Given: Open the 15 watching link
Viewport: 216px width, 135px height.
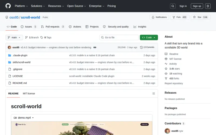Looking at the screenshot, I should 176,73.
